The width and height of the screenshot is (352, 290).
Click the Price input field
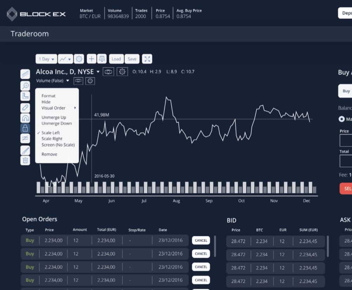pos(346,140)
